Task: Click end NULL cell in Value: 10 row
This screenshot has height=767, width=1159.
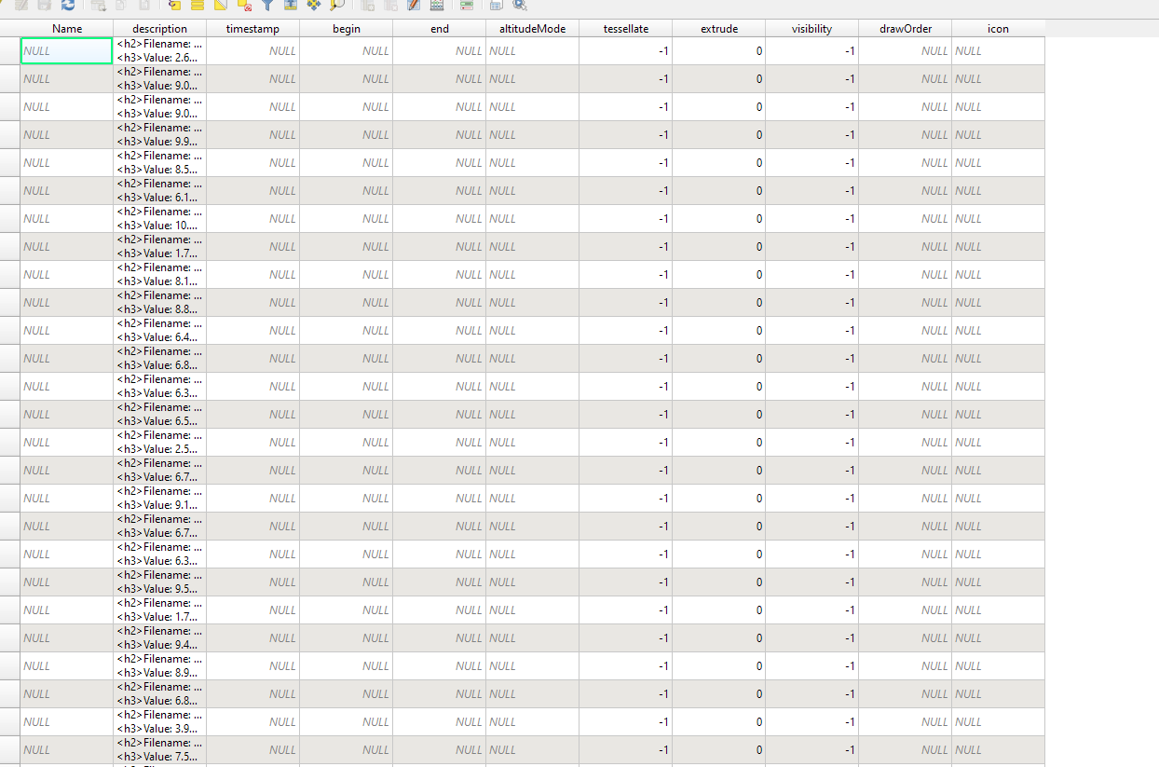Action: [x=440, y=218]
